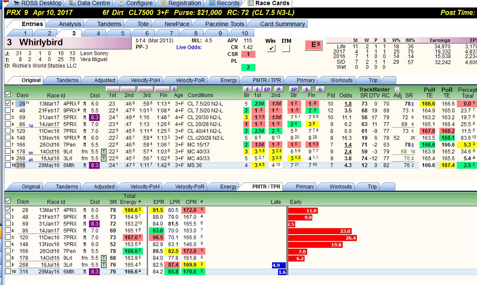Image resolution: width=477 pixels, height=285 pixels.
Task: Click the blue Late bar 4.9
Action: [x=278, y=265]
